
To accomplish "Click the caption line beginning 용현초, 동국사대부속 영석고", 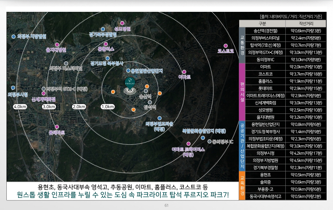I will pyautogui.click(x=123, y=187).
